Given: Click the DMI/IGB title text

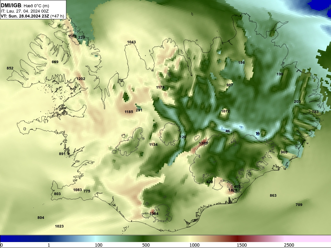Looking at the screenshot, I should [11, 5].
